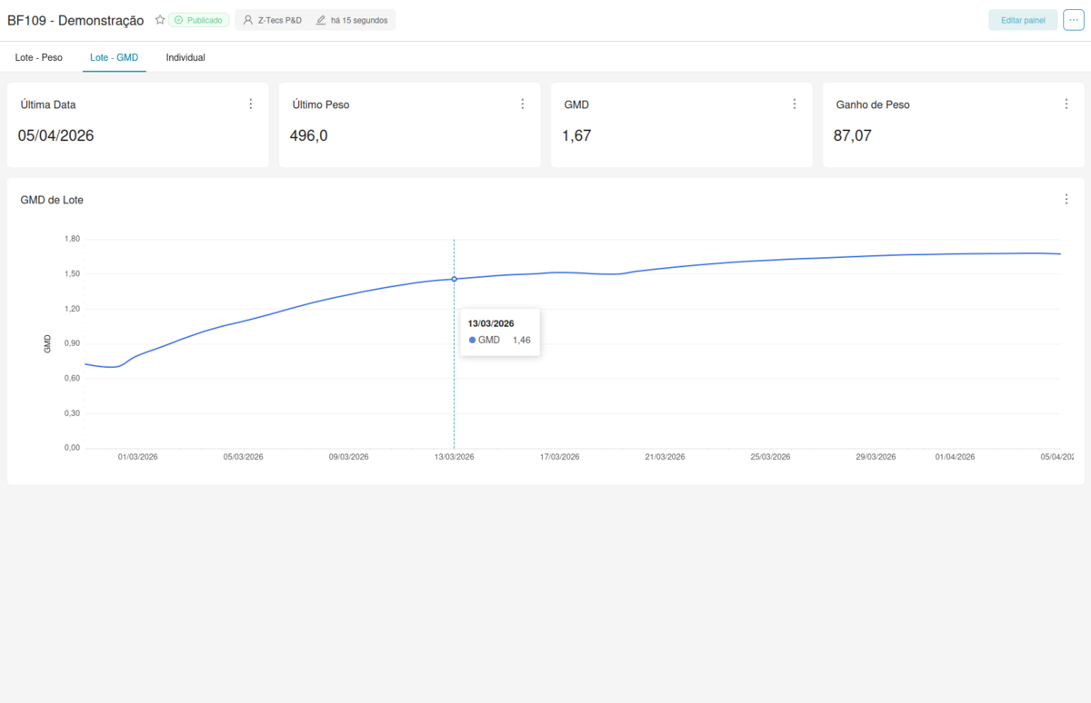Open the GMD de Lote chart options menu
1091x703 pixels.
(1066, 198)
